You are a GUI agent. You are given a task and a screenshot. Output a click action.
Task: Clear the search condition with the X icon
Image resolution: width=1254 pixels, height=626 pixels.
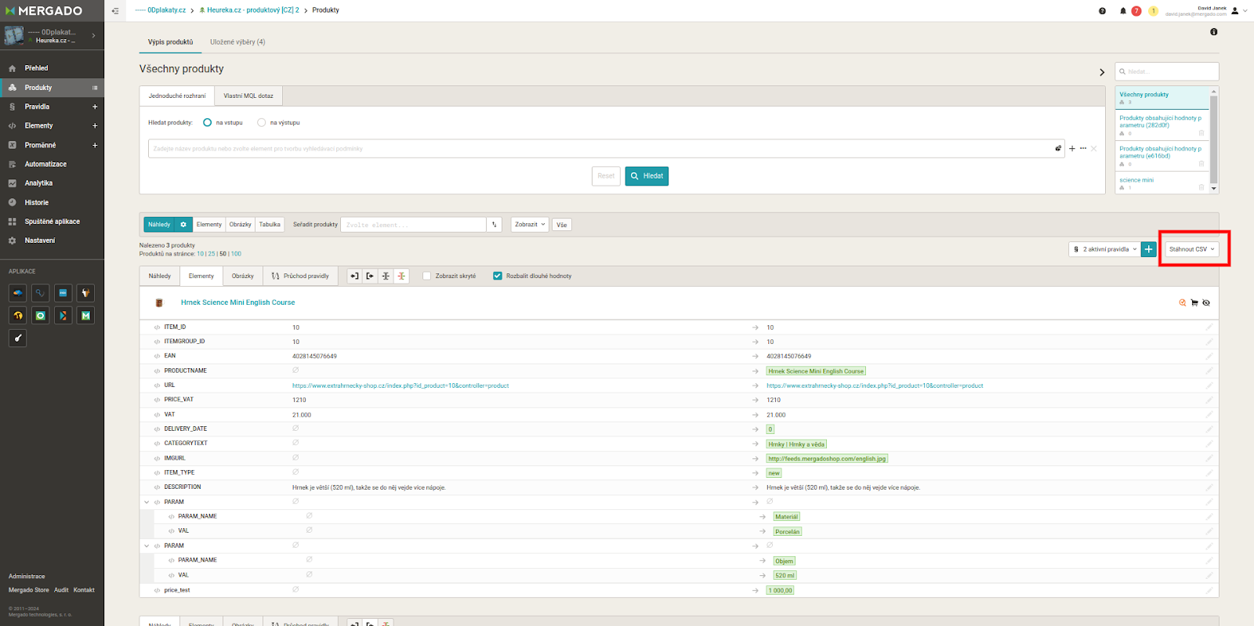pyautogui.click(x=1094, y=148)
